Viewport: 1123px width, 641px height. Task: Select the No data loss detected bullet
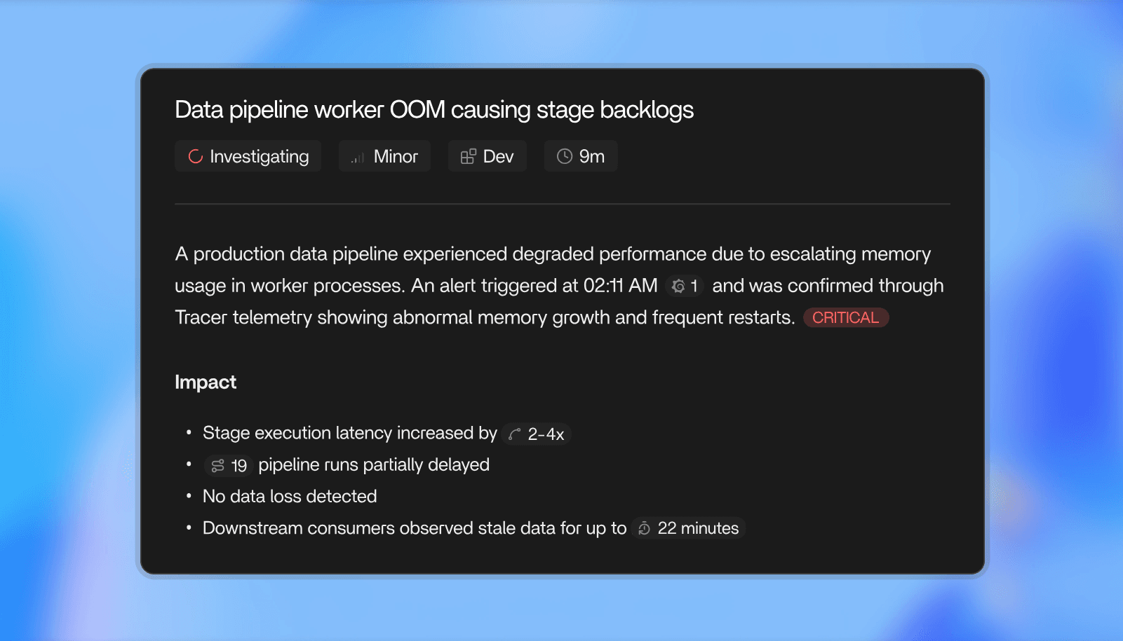click(290, 497)
